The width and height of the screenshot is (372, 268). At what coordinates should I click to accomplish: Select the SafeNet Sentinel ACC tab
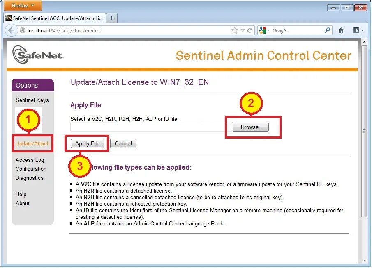click(55, 18)
